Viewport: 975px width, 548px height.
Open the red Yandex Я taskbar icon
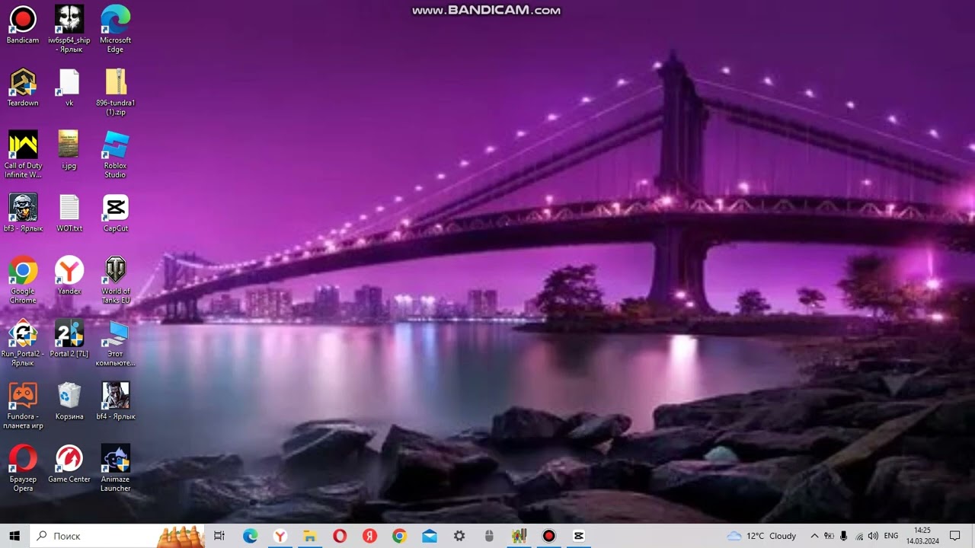(369, 536)
